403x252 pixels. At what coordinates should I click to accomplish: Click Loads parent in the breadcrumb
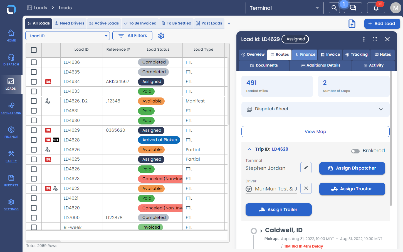pos(37,8)
